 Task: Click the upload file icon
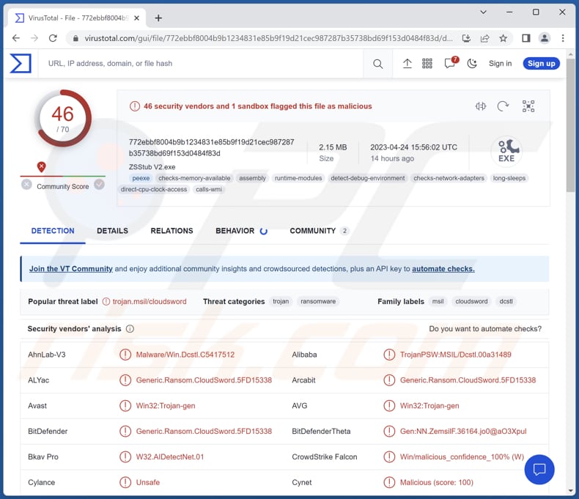407,64
